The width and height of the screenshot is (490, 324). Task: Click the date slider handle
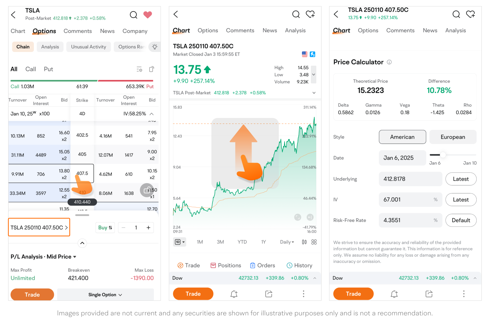tap(443, 155)
